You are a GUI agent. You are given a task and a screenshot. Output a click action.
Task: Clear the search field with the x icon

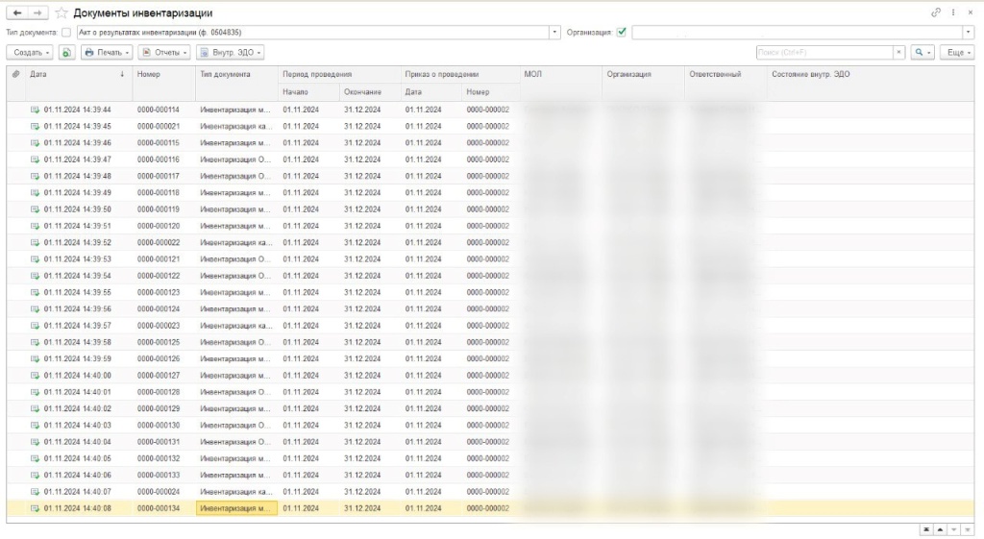[898, 53]
